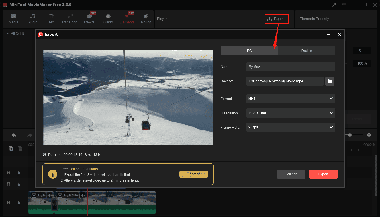Mute the first short My Movie clip

(50, 196)
